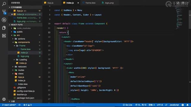Close index.js in open editors list
Image resolution: width=191 pixels, height=107 pixels.
[12, 14]
